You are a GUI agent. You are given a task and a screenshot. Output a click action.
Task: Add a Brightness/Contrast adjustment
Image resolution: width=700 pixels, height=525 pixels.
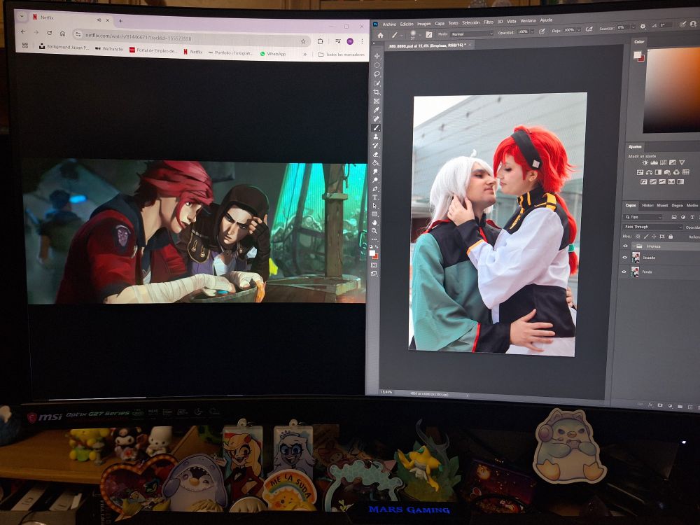coord(645,162)
